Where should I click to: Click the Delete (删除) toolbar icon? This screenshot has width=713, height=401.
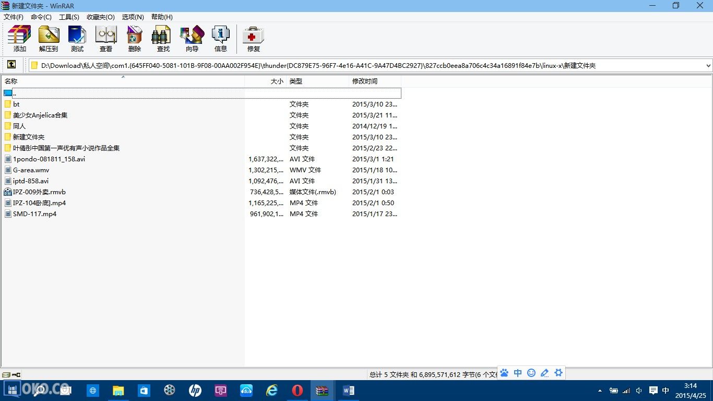(135, 39)
